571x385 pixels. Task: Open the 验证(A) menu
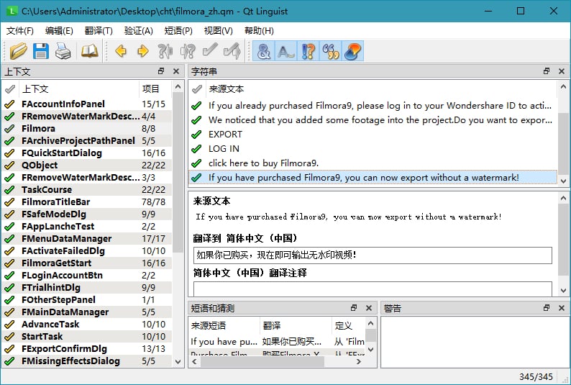(138, 31)
